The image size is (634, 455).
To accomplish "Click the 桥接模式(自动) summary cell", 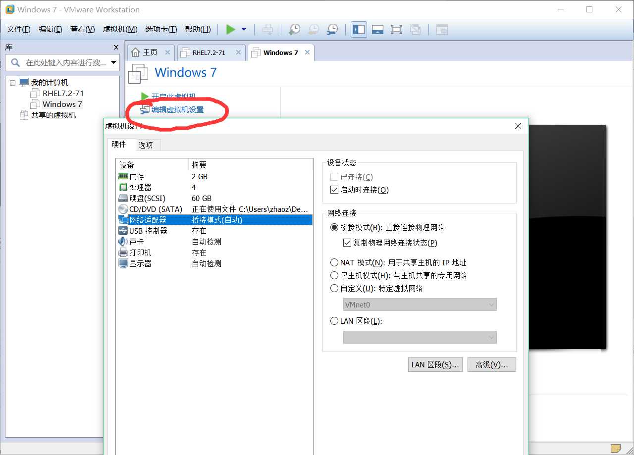I will 217,220.
